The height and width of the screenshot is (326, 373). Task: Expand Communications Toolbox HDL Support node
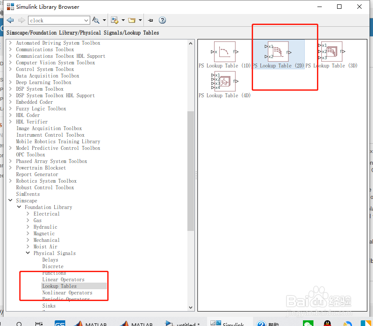10,56
